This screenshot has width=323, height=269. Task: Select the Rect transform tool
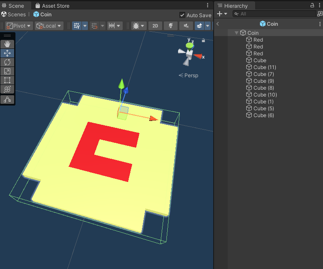point(7,80)
